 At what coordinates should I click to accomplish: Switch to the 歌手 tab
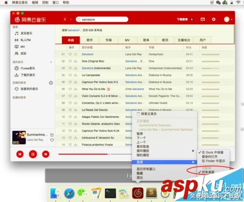(89, 40)
